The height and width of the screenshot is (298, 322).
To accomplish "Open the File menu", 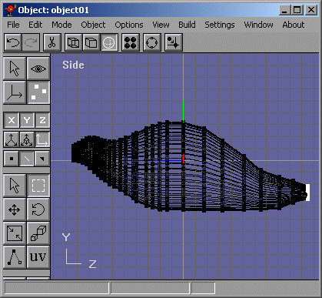I will pyautogui.click(x=13, y=25).
